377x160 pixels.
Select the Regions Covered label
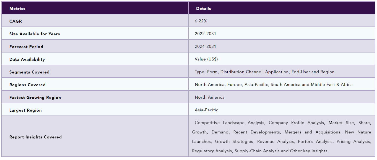tap(27, 85)
